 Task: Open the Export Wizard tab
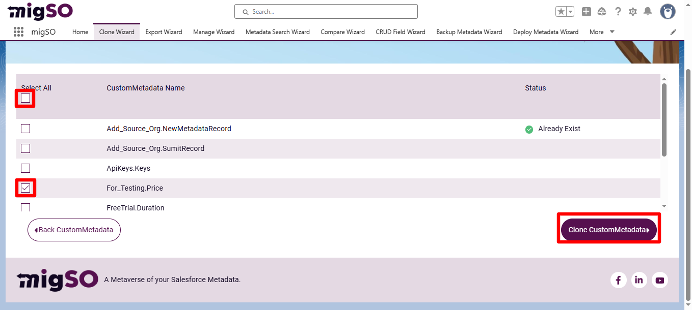(164, 32)
